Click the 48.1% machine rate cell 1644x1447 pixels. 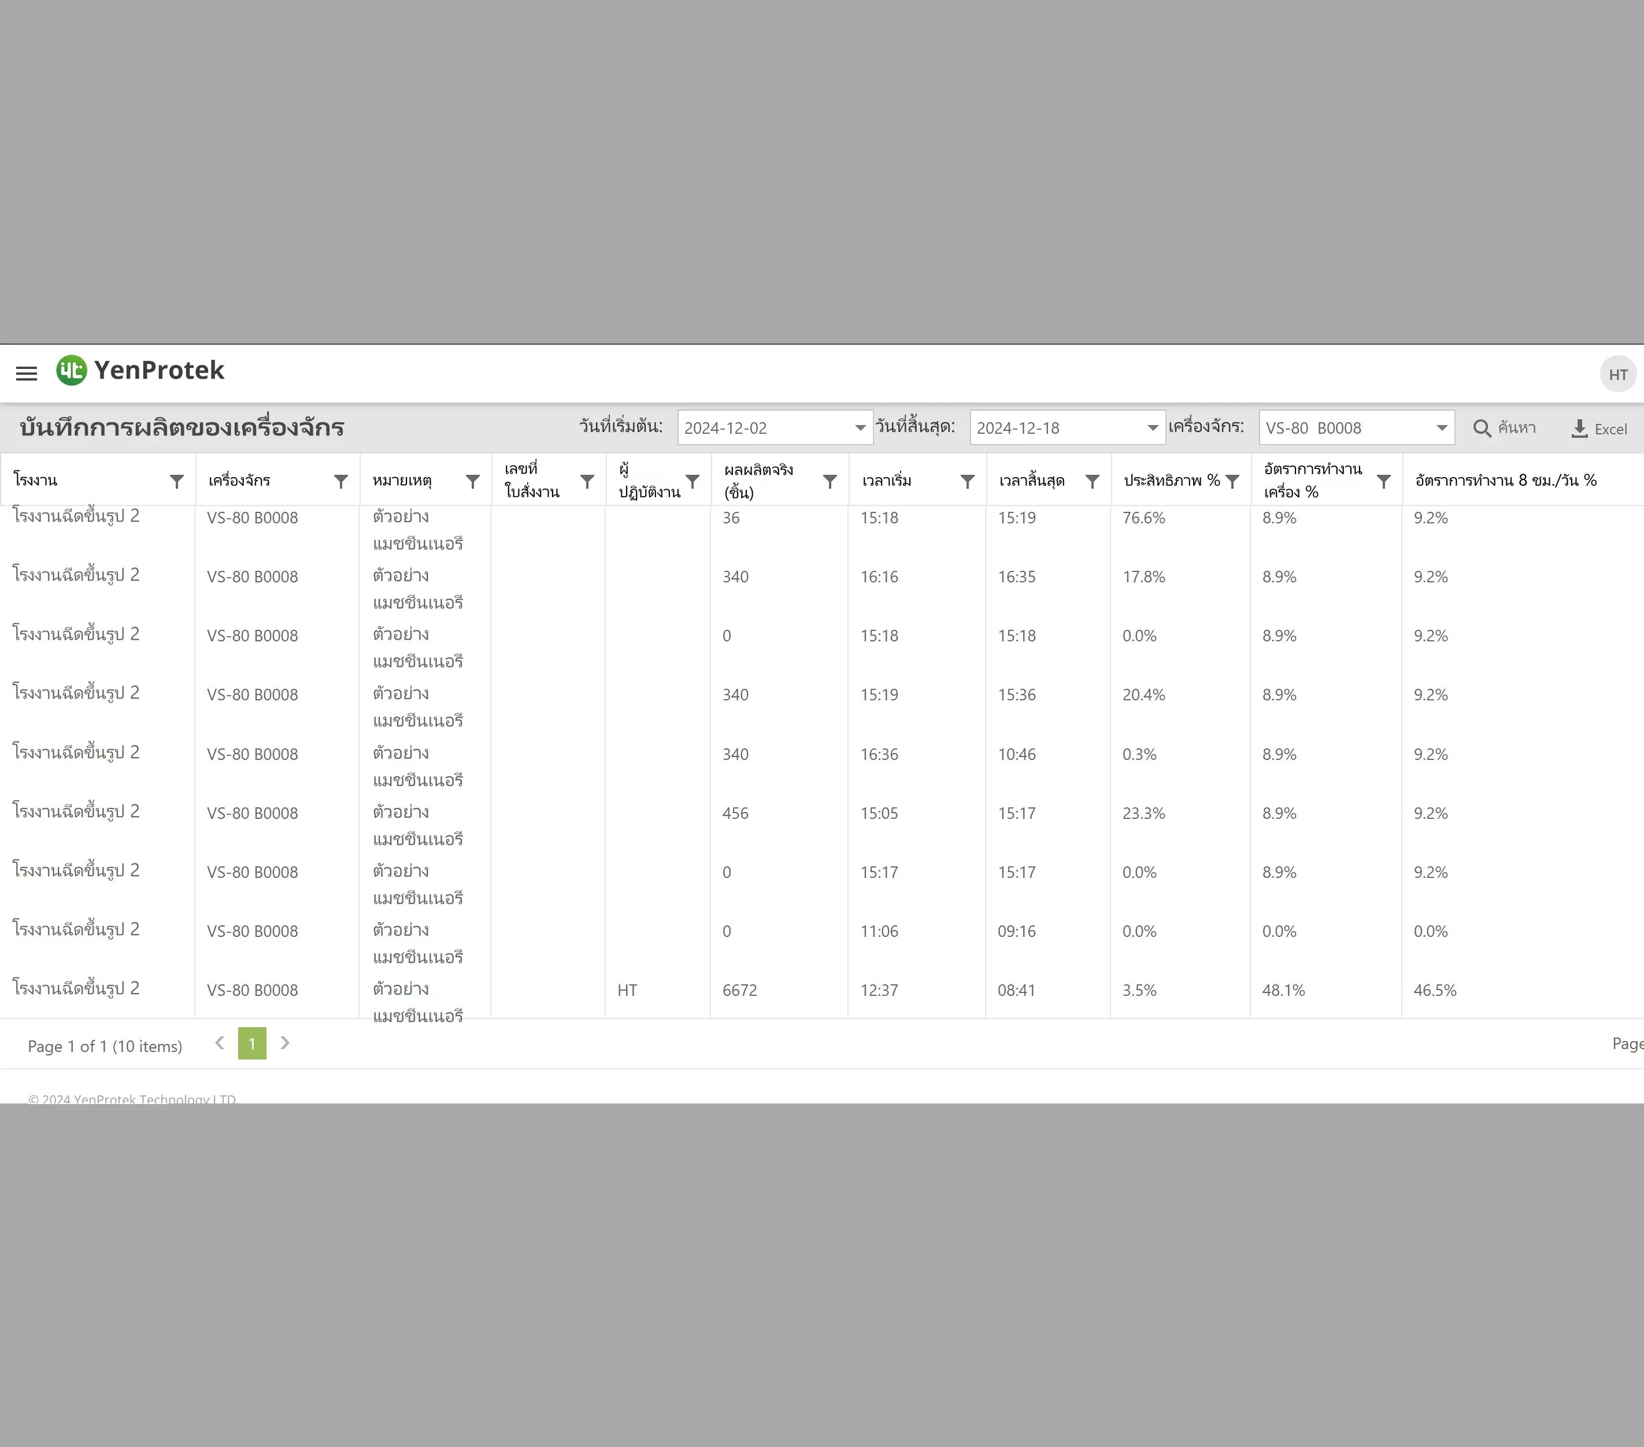tap(1283, 991)
